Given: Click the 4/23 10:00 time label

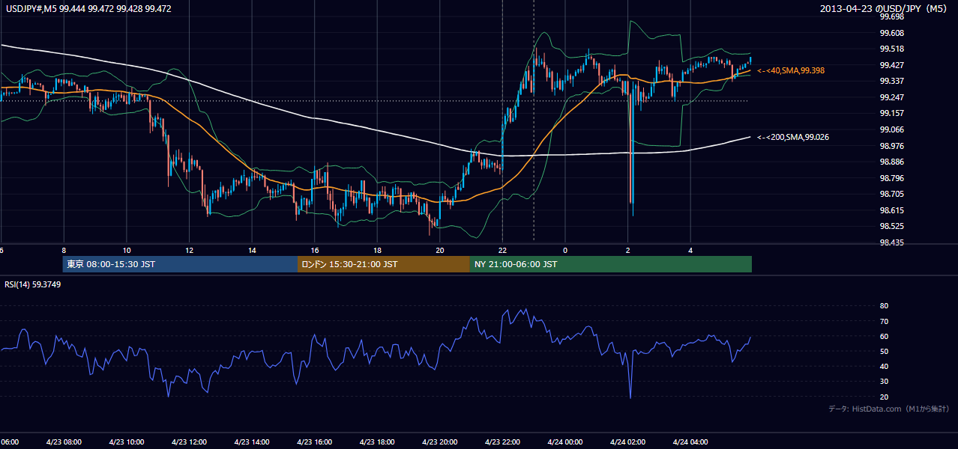Looking at the screenshot, I should 126,442.
